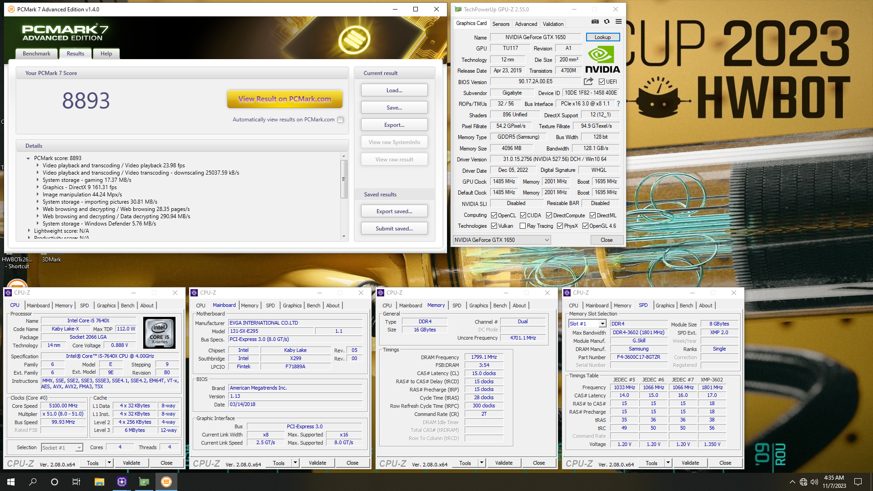Viewport: 873px width, 491px height.
Task: Click the NVIDIA logo in GPU-Z
Action: [602, 59]
